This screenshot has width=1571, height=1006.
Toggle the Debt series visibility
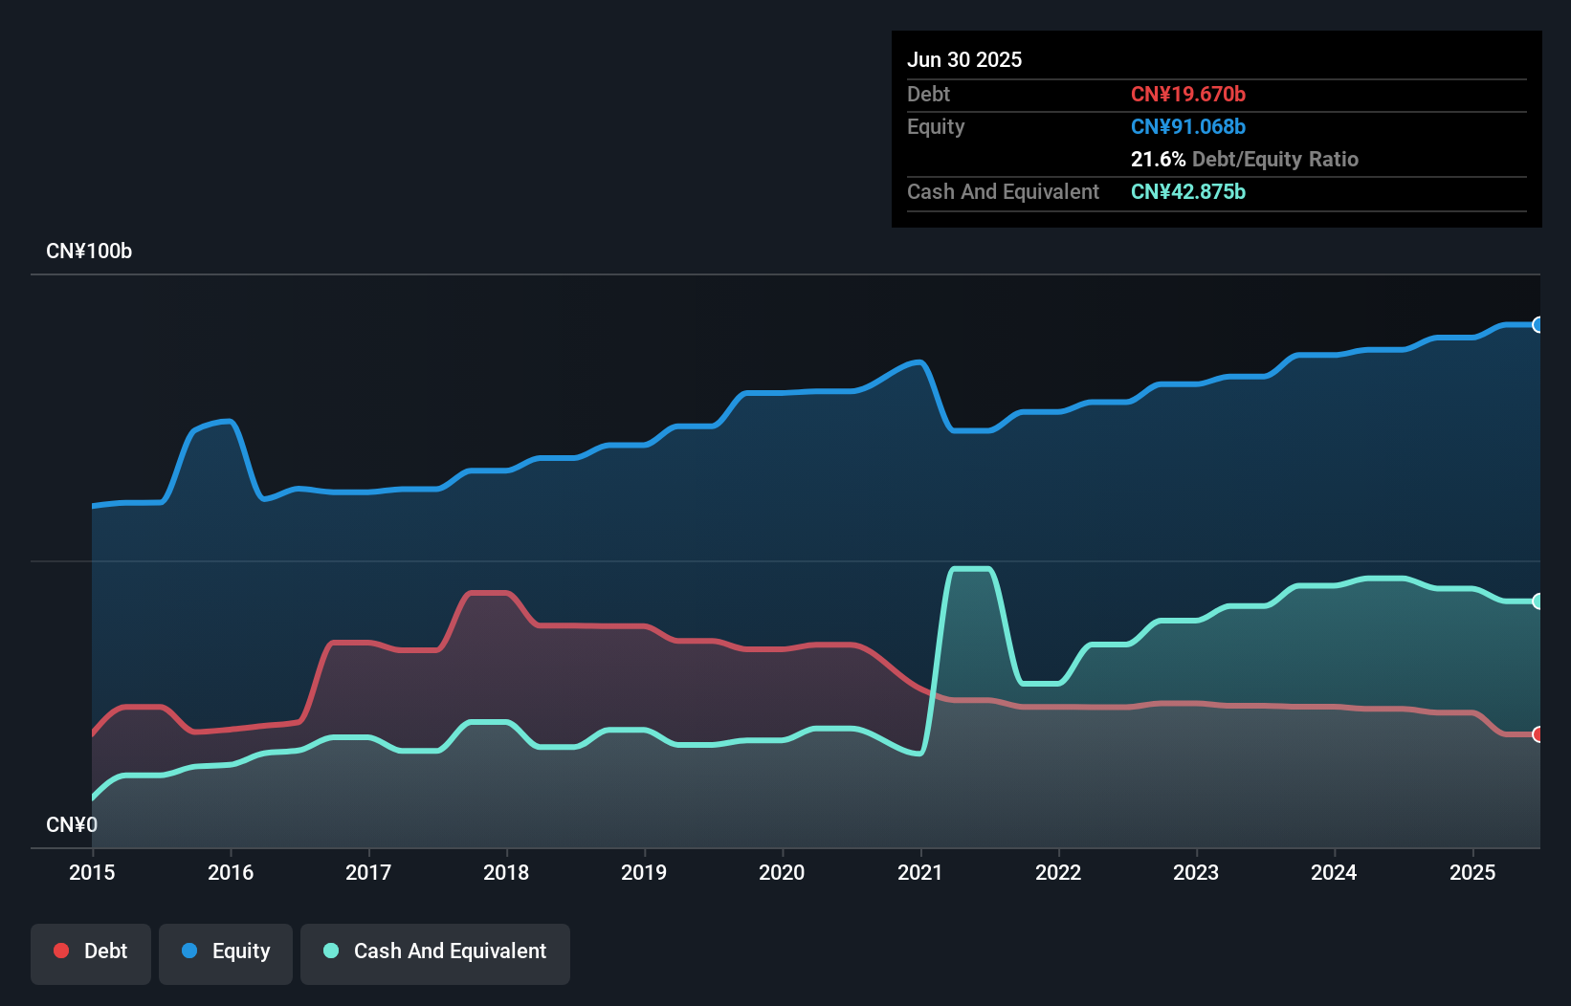coord(91,951)
